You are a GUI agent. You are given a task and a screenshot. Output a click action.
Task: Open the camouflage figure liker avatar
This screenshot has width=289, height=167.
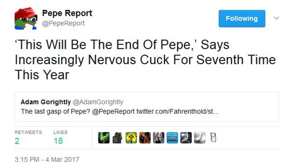click(x=117, y=138)
